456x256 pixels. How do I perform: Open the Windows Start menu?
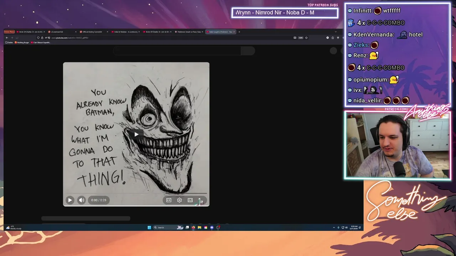pyautogui.click(x=149, y=228)
